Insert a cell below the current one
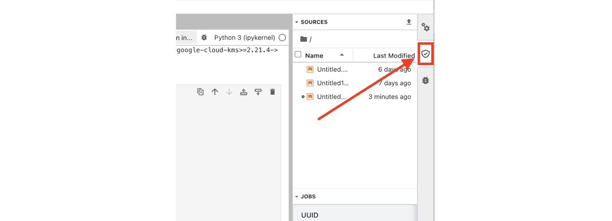 pyautogui.click(x=258, y=92)
